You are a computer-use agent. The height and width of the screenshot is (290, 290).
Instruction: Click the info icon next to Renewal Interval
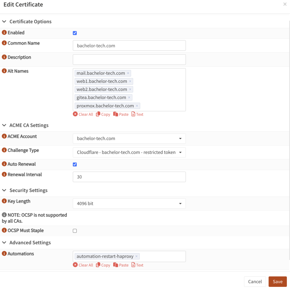coord(4,174)
